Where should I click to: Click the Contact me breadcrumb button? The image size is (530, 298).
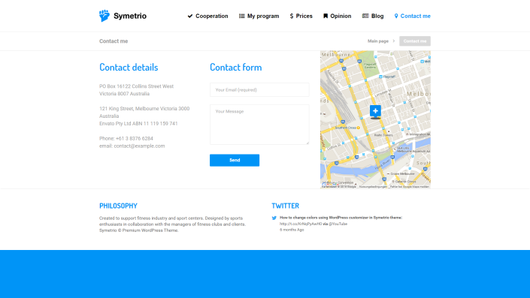click(x=415, y=41)
